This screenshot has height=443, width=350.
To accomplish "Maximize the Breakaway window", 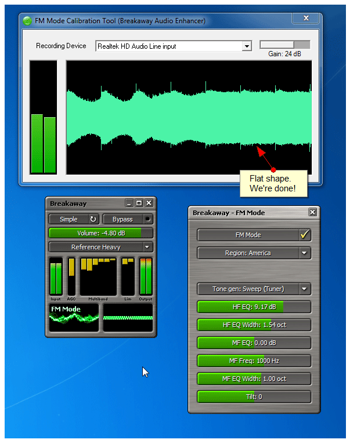I will coord(139,203).
